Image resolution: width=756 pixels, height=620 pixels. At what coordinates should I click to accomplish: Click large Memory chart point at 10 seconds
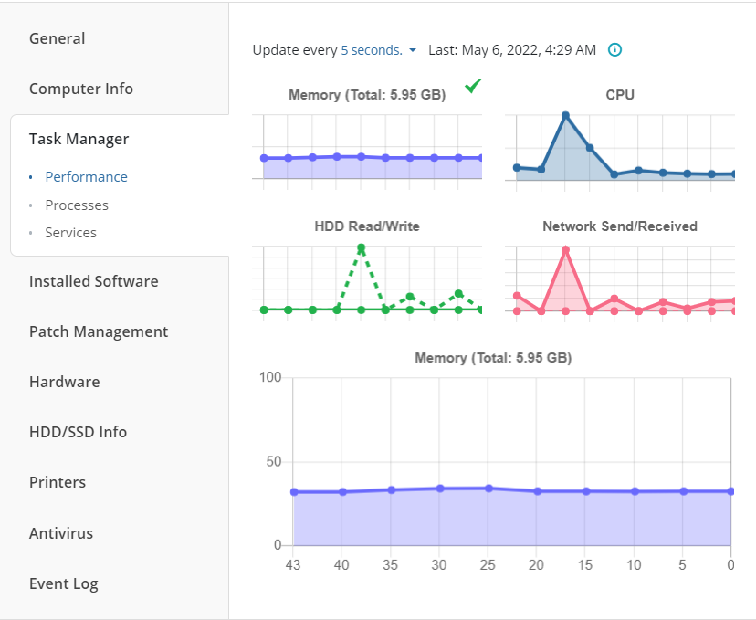(635, 491)
